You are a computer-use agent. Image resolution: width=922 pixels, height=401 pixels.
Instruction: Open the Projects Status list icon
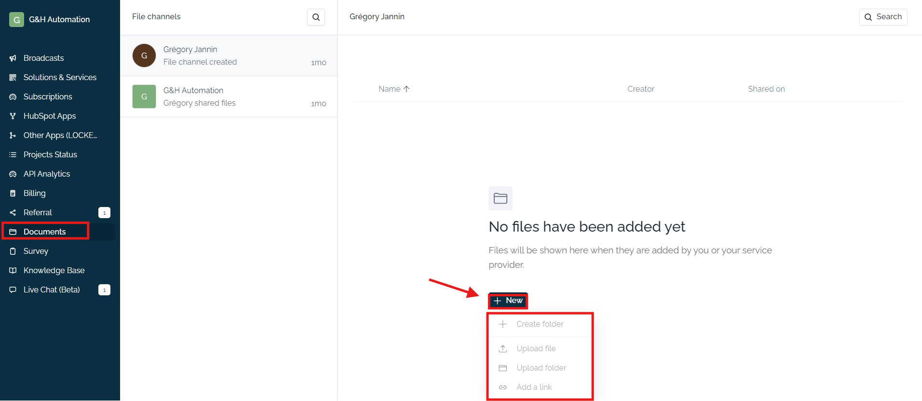point(13,155)
